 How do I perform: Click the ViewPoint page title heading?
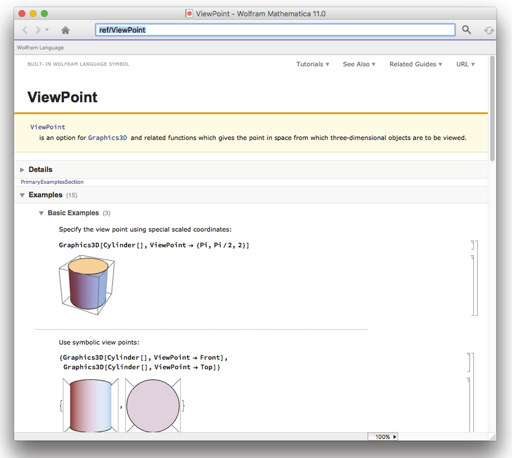[62, 97]
